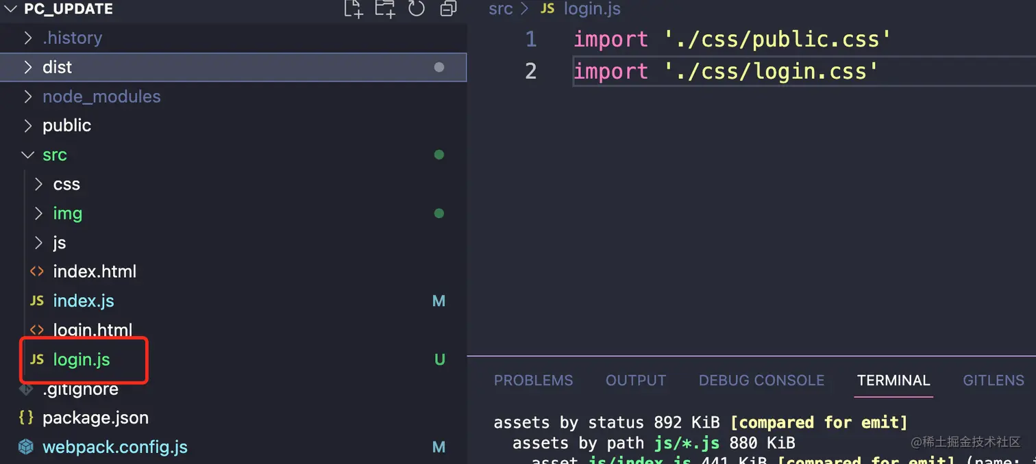The width and height of the screenshot is (1036, 464).
Task: Click line number 2 in the editor gutter
Action: 531,70
